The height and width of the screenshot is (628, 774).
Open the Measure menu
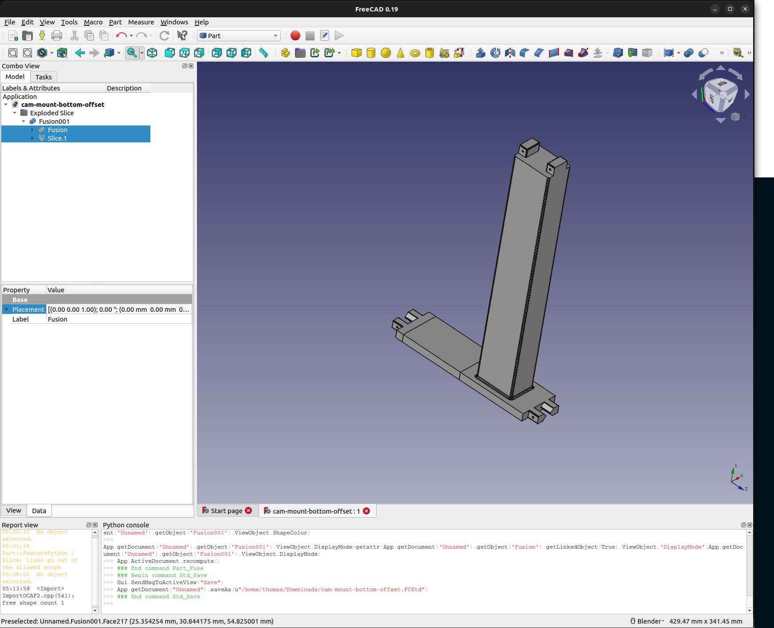141,22
